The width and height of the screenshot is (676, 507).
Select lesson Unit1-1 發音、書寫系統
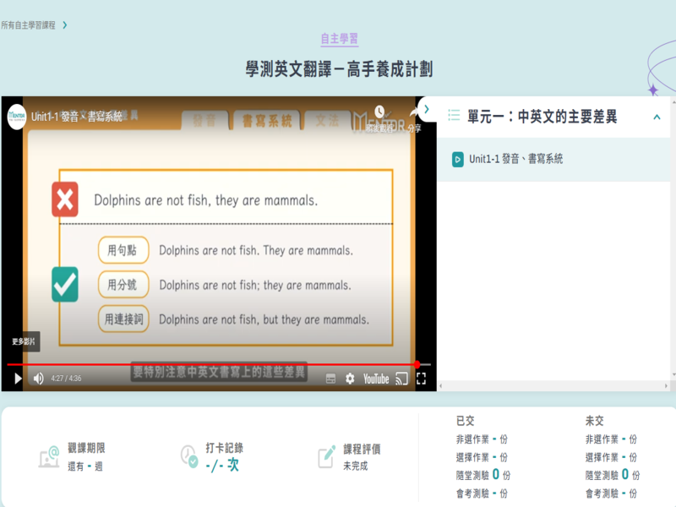[x=515, y=159]
